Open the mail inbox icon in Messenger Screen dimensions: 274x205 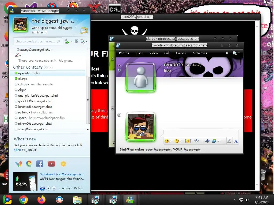point(84,30)
